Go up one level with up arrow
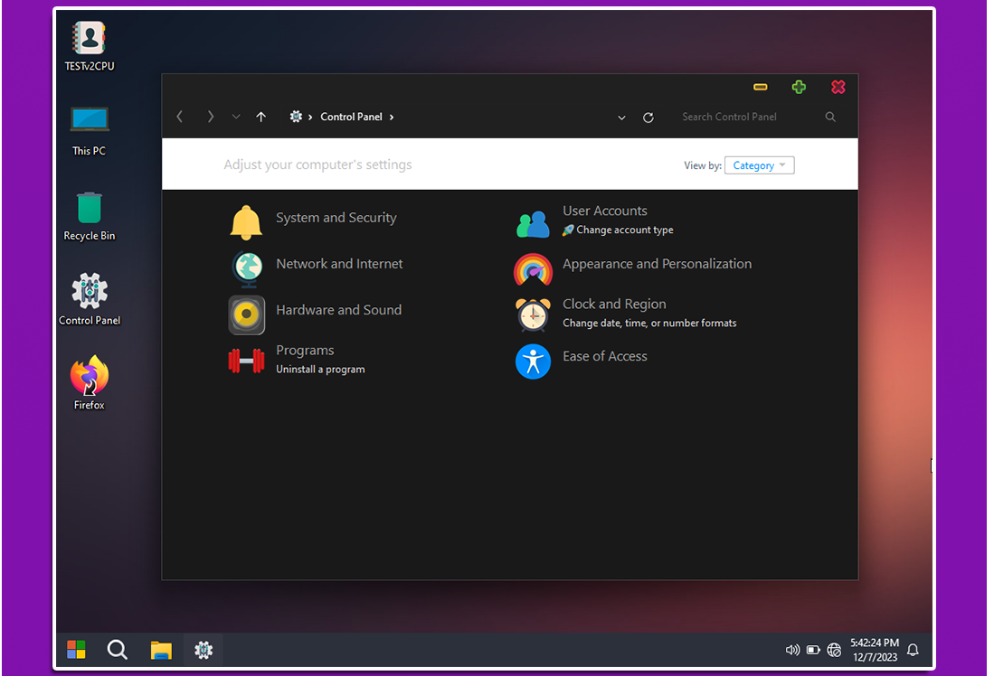The image size is (994, 676). [261, 117]
